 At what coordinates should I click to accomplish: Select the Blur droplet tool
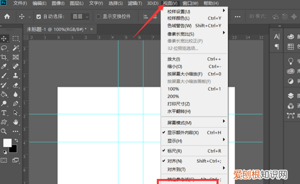(x=15, y=94)
